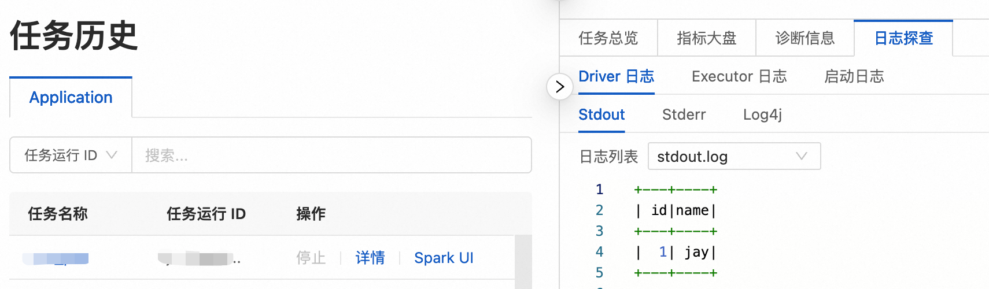Image resolution: width=989 pixels, height=289 pixels.
Task: Select the 诊断信息 tab
Action: (805, 38)
